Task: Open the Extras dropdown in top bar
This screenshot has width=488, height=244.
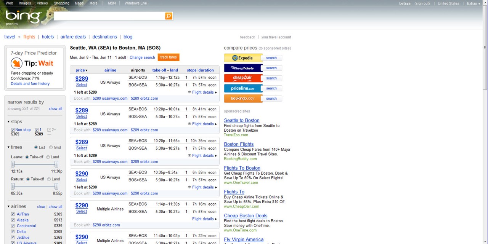Action: coord(474,3)
